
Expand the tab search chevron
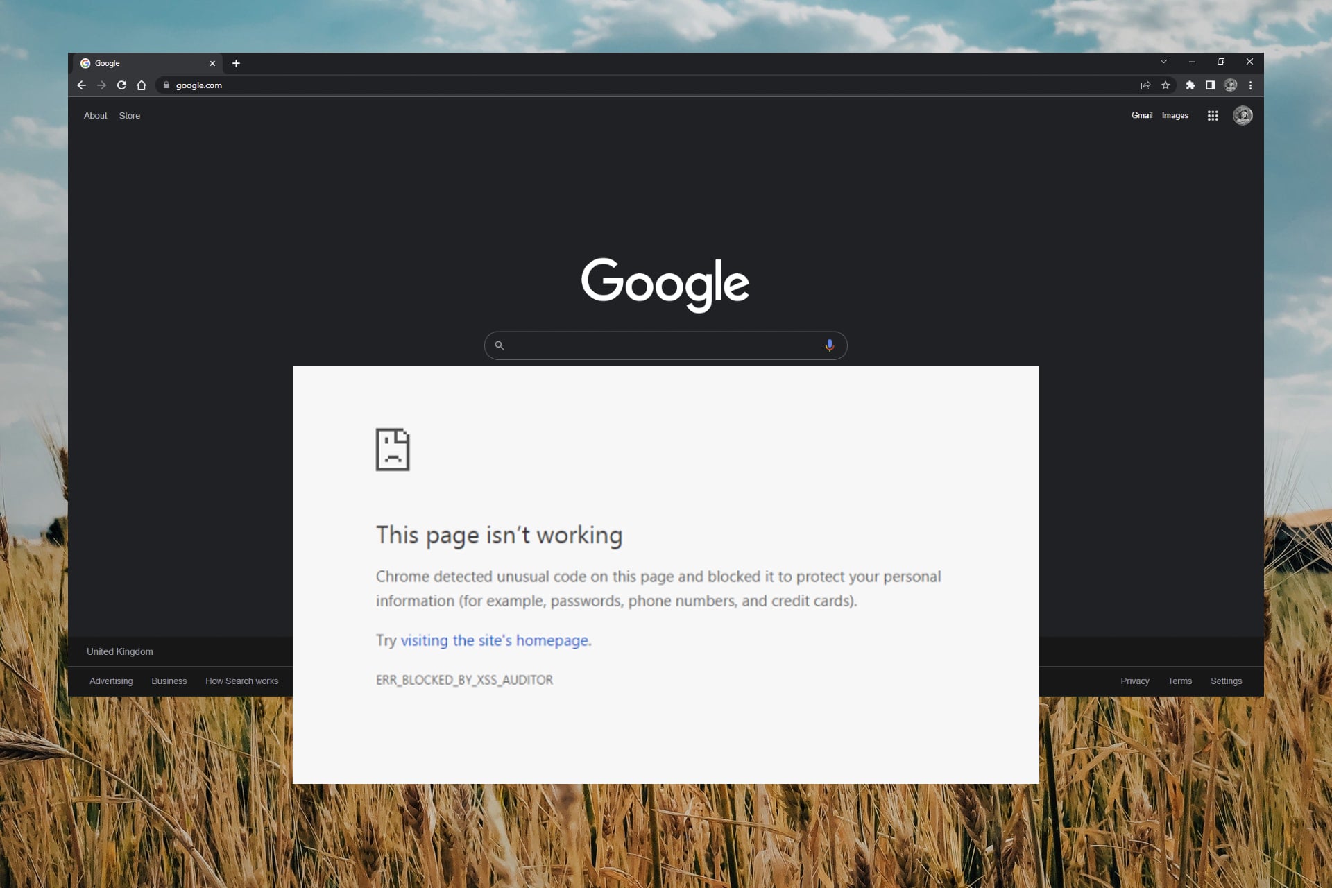1163,62
